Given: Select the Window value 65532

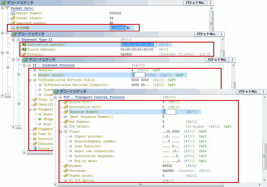Looking at the screenshot, I should point(167,166).
